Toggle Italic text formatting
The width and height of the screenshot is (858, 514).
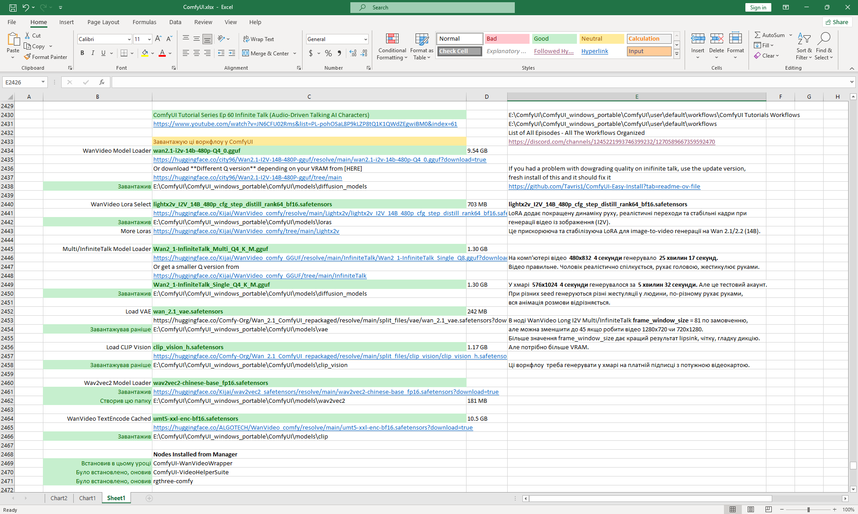[x=93, y=53]
